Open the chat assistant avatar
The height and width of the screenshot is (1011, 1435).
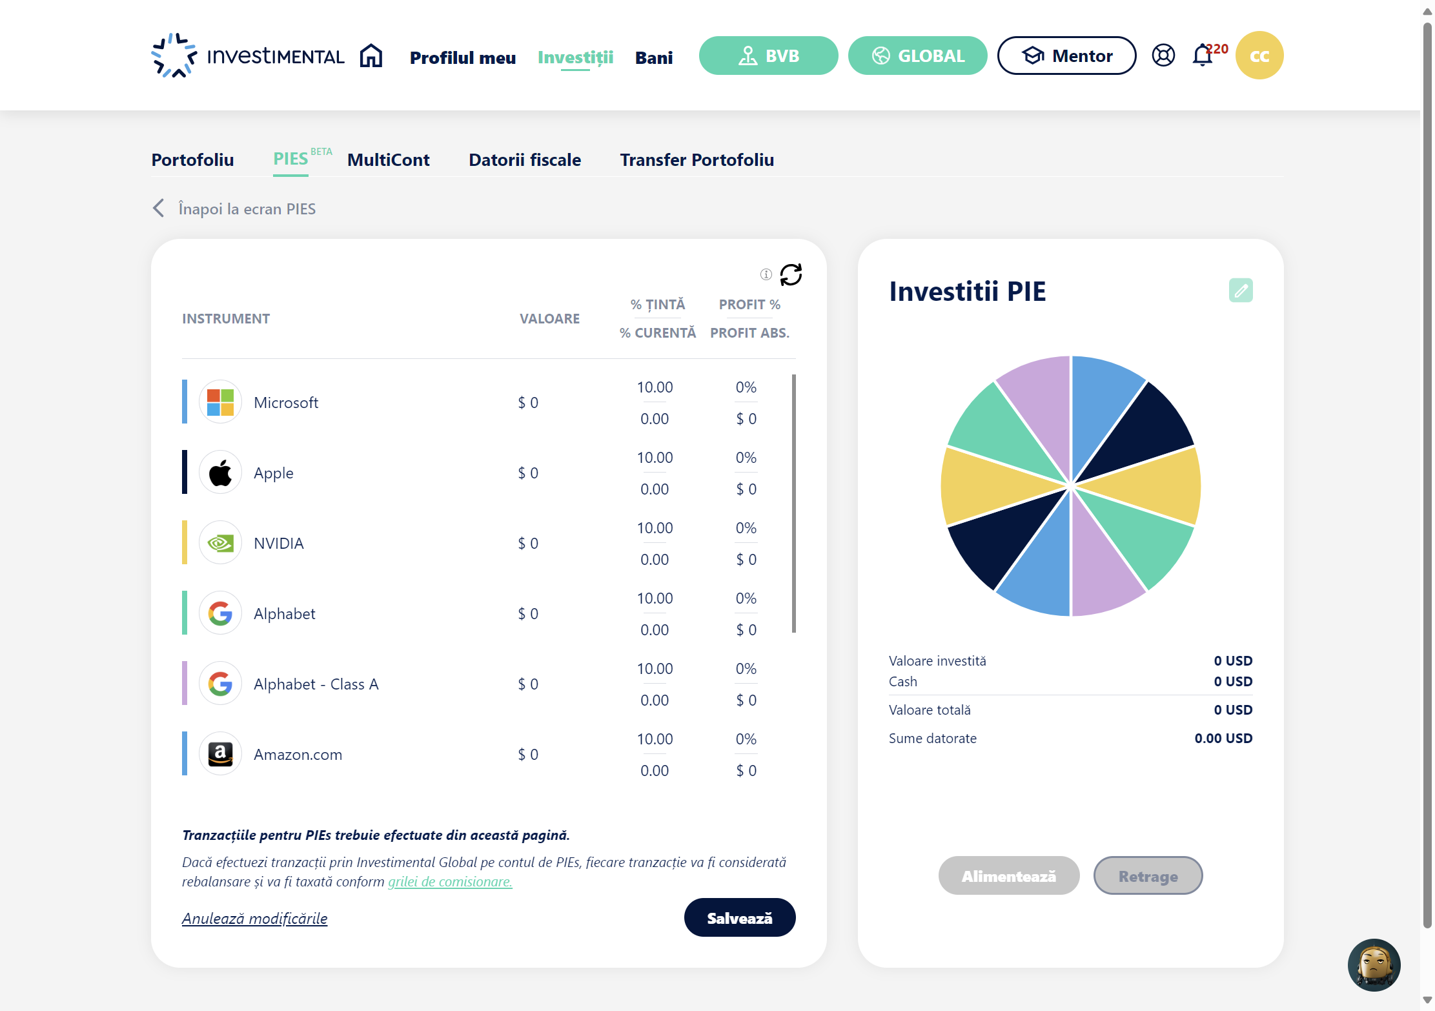[x=1374, y=965]
